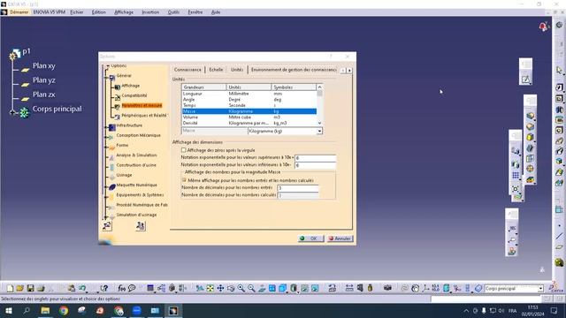Click the Select arrow tool in right toolbar
Image resolution: width=566 pixels, height=318 pixels.
(x=559, y=70)
